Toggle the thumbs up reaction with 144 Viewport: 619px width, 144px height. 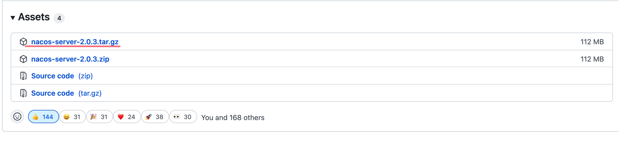(43, 117)
